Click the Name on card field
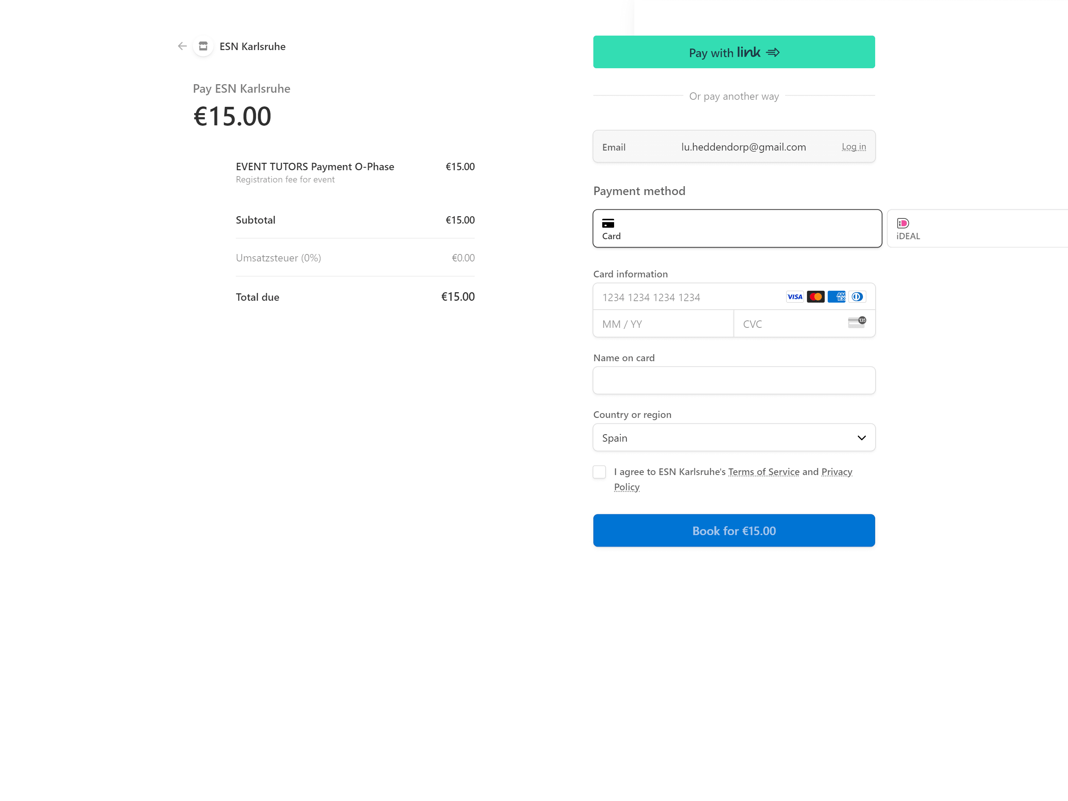Viewport: 1068px width, 801px height. click(x=734, y=380)
